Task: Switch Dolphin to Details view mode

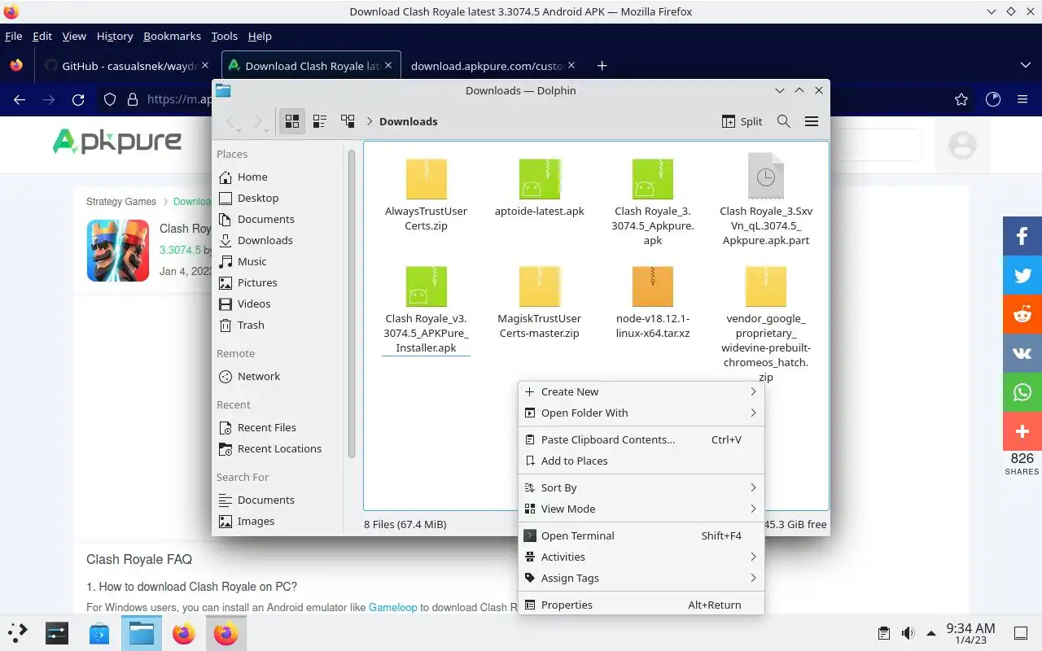Action: tap(348, 121)
